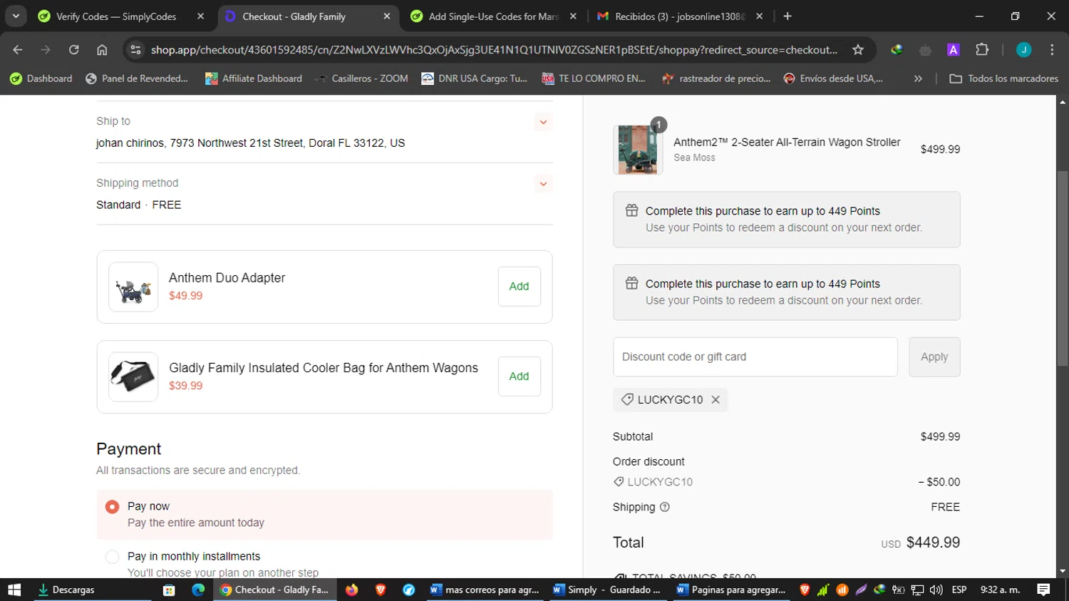Viewport: 1069px width, 601px height.
Task: Open the rastreador de precio bookmark
Action: (x=716, y=78)
